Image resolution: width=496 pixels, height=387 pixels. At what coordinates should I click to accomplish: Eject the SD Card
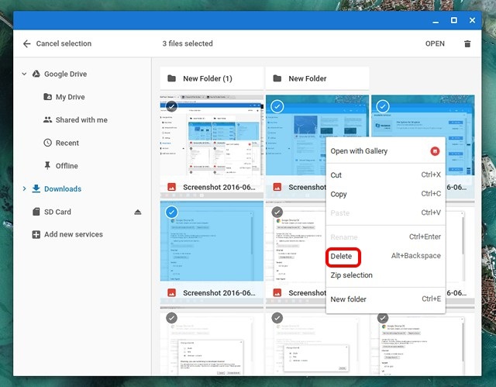click(138, 212)
